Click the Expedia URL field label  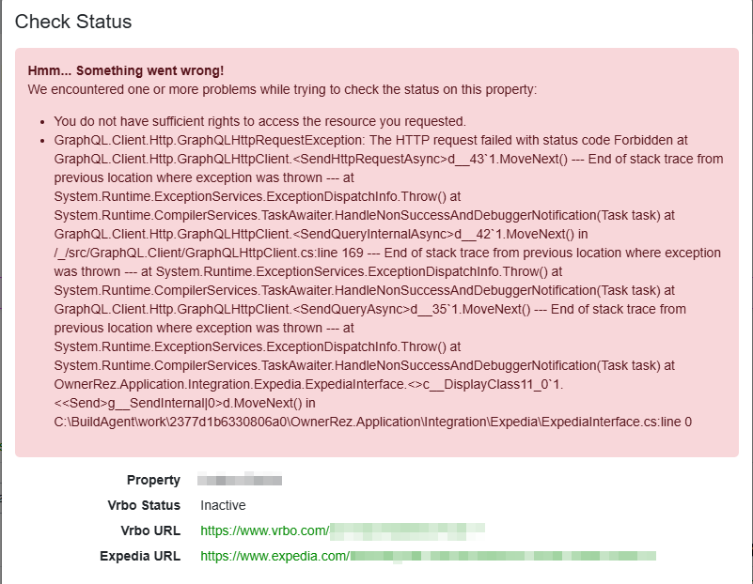click(x=140, y=556)
